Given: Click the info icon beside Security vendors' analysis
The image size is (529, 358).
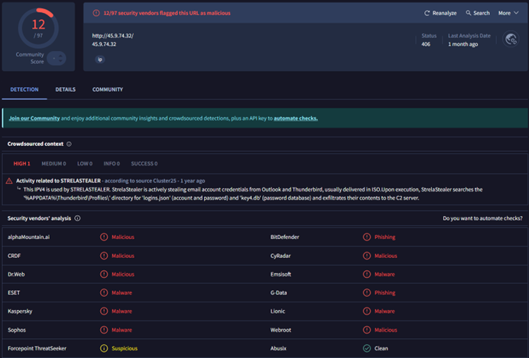Looking at the screenshot, I should click(77, 218).
